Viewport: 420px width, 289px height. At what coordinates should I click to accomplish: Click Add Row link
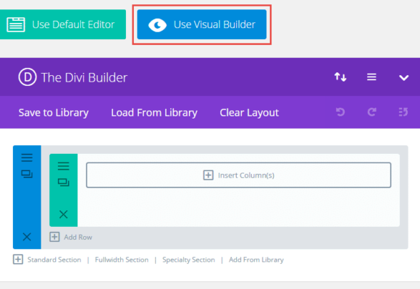[71, 237]
